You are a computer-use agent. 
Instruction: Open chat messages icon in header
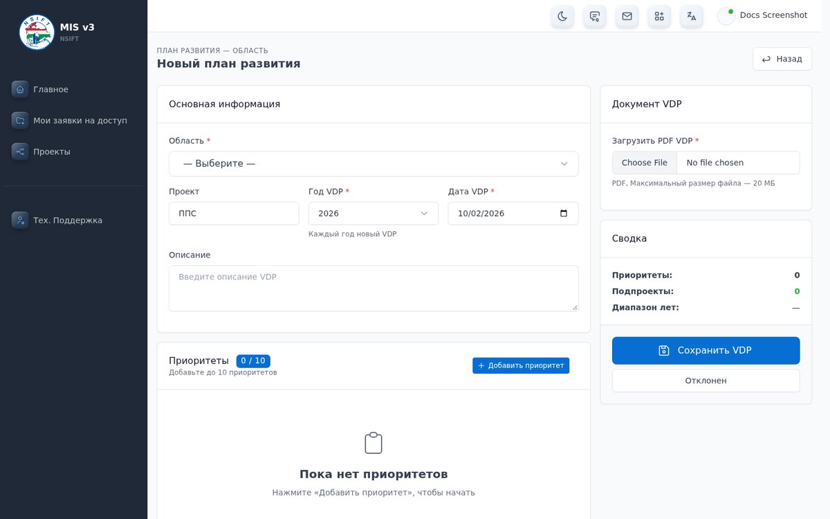pos(595,16)
